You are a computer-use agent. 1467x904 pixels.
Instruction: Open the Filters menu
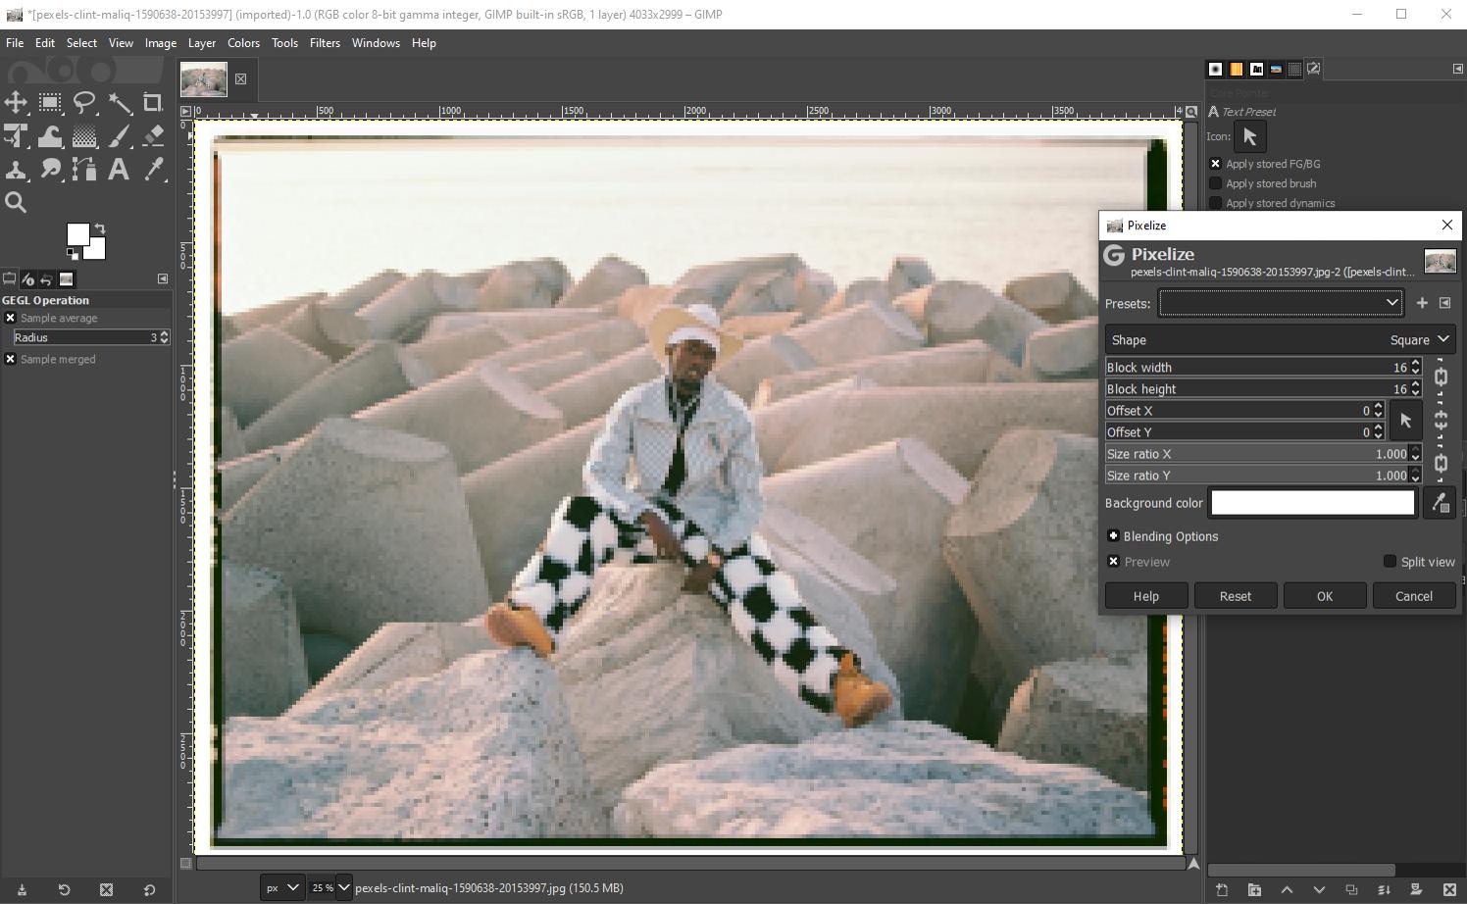point(325,42)
